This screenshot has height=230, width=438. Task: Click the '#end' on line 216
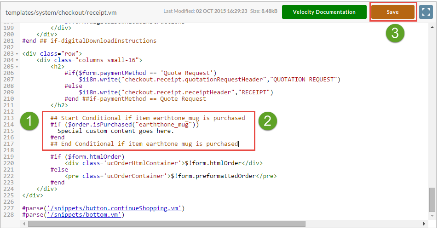click(x=58, y=138)
